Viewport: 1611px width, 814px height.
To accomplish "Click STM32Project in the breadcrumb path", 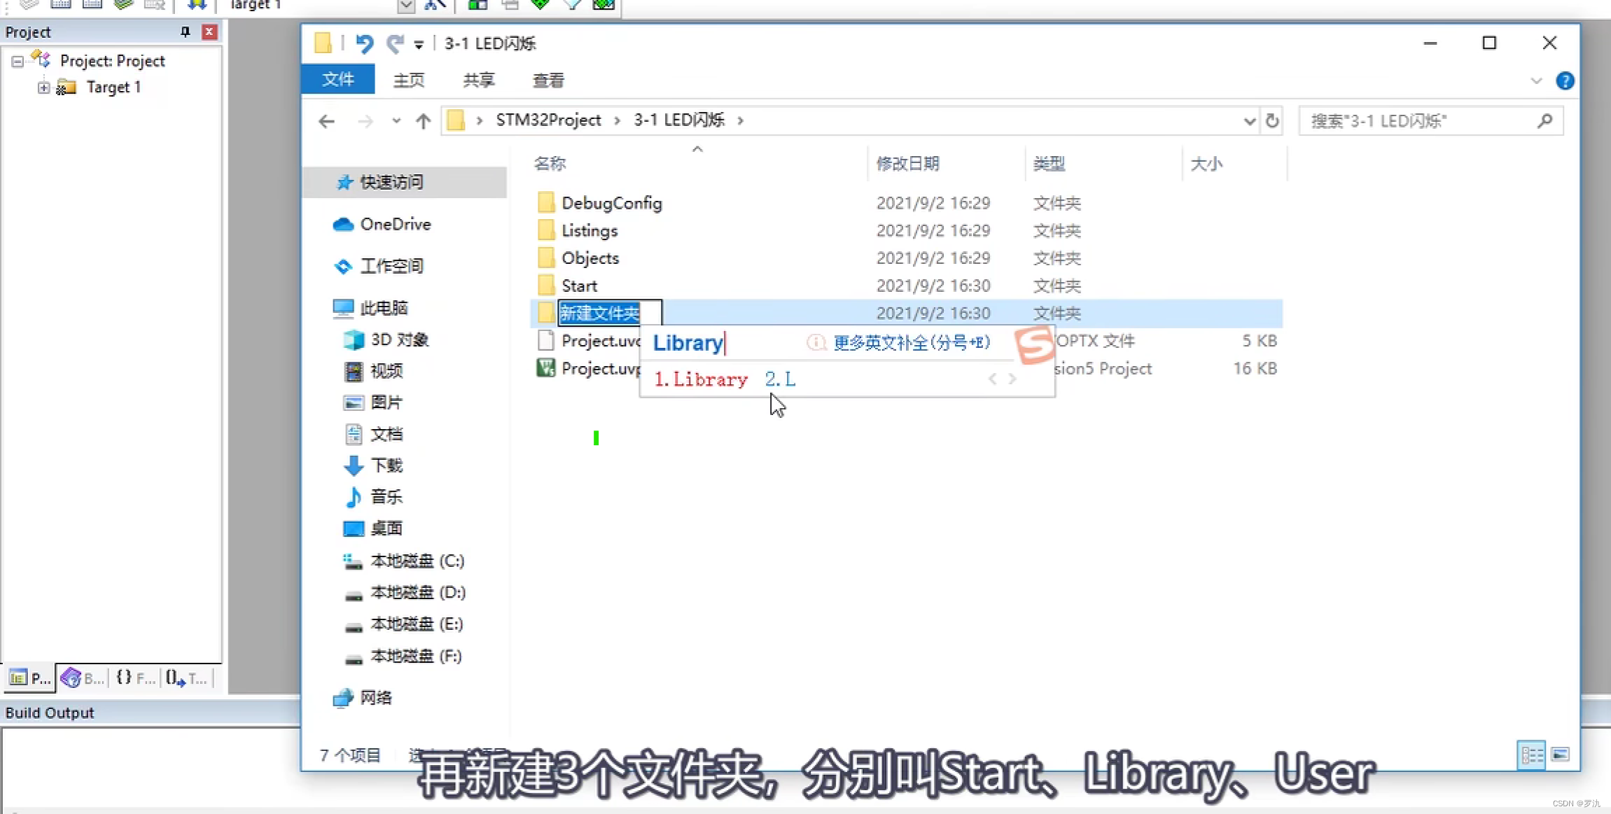I will (548, 120).
